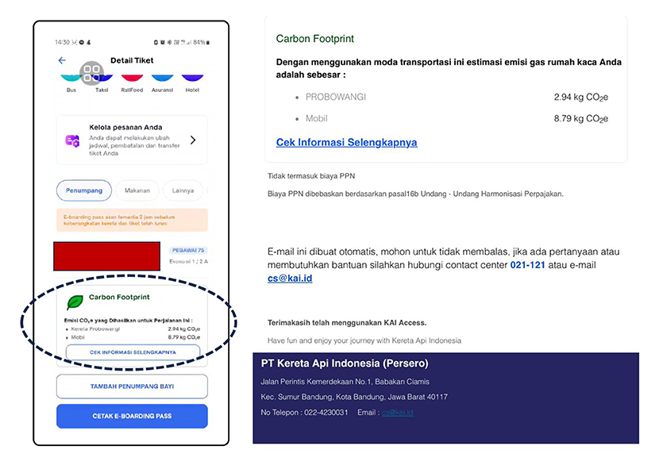Switch to the Makanan tab
This screenshot has width=663, height=469.
pyautogui.click(x=137, y=190)
